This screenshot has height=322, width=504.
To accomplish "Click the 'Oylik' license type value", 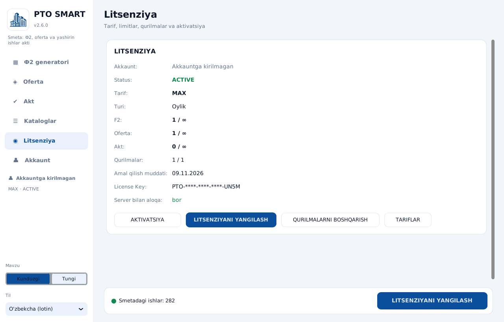I will click(179, 106).
